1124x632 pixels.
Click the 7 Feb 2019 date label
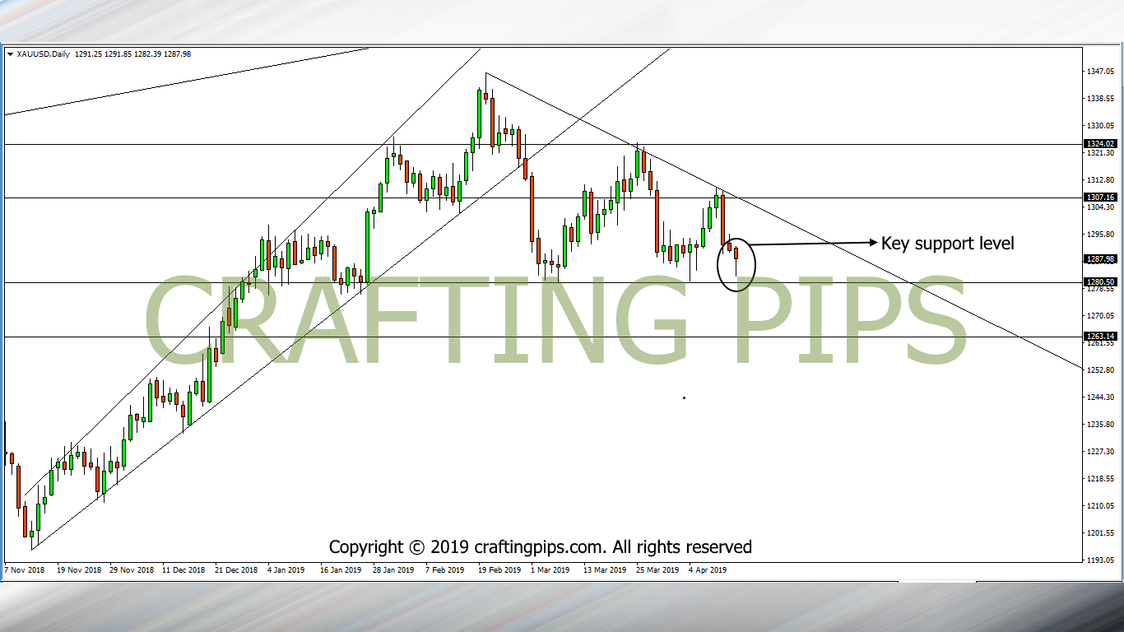(x=445, y=569)
